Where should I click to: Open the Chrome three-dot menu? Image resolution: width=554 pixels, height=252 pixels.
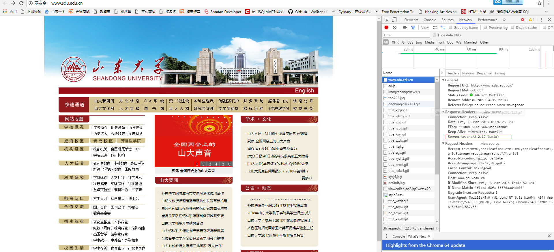click(549, 3)
